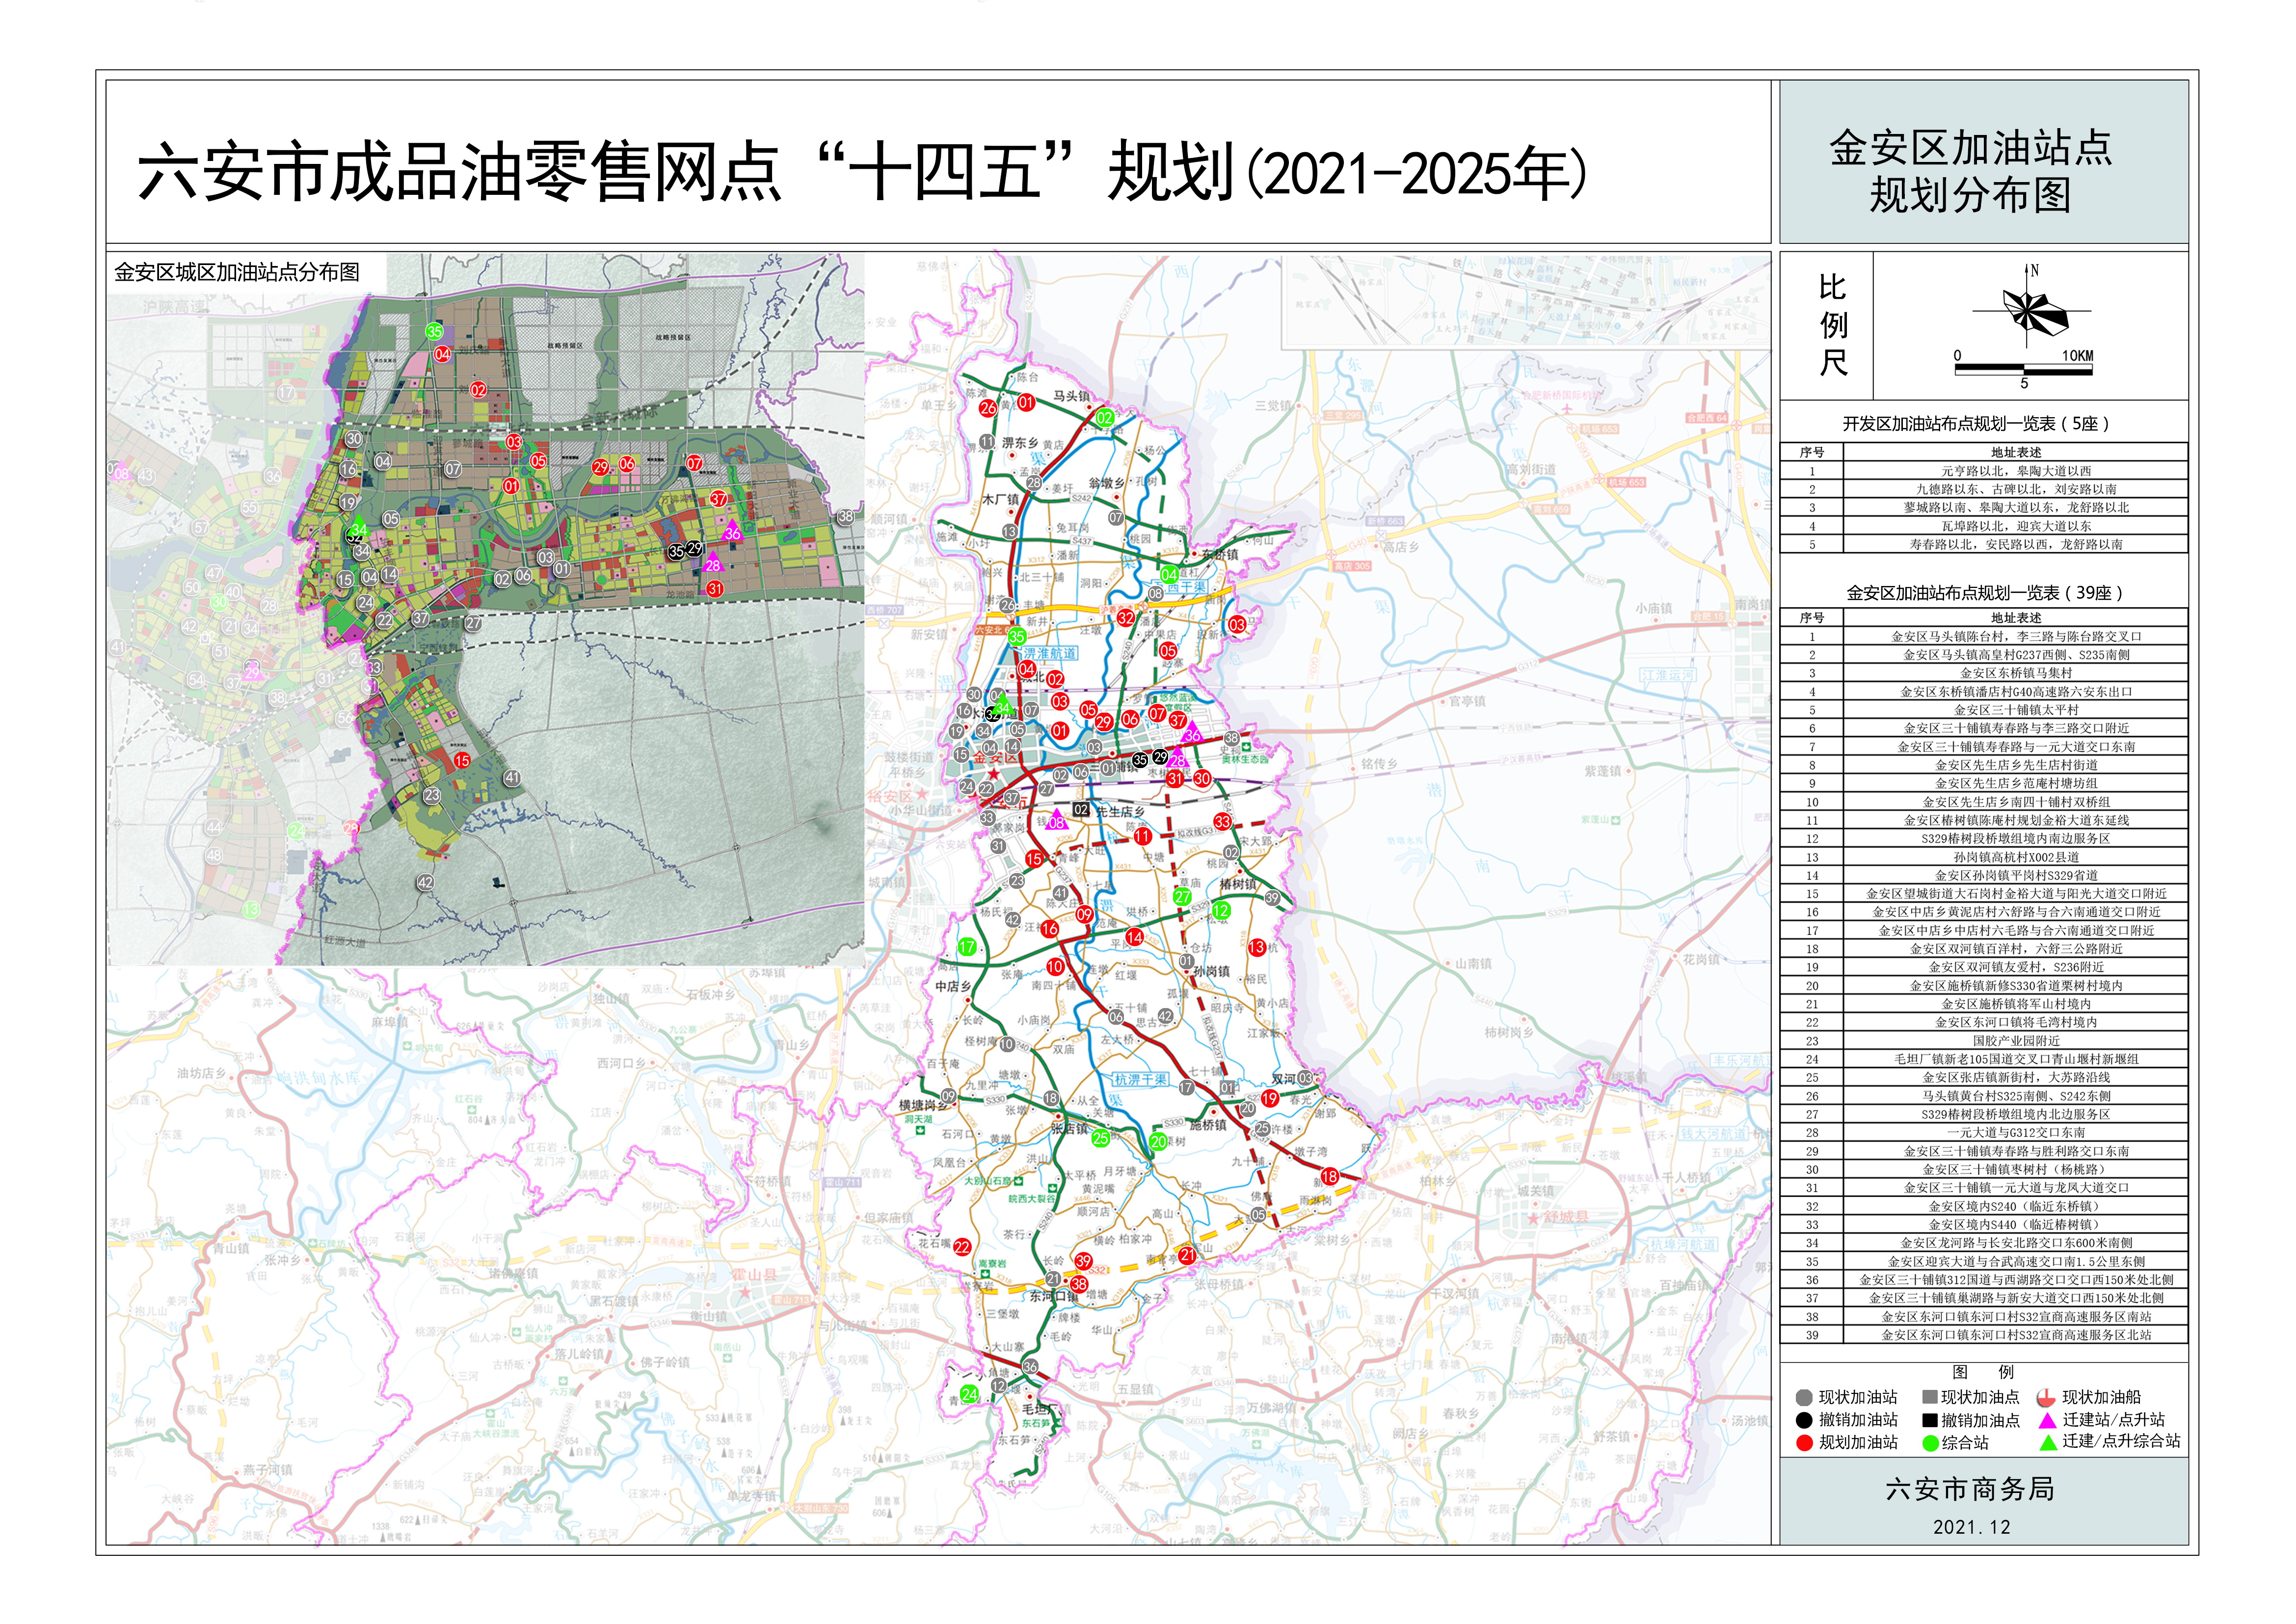The width and height of the screenshot is (2296, 1624).
Task: Click the black square legend icon for 撤销加油点
Action: (1930, 1420)
